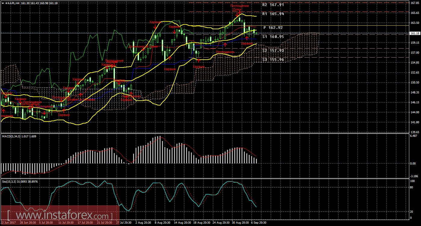Open the www.instaforex.com watermark link
Viewport: 421px width, 226px height.
(x=60, y=216)
